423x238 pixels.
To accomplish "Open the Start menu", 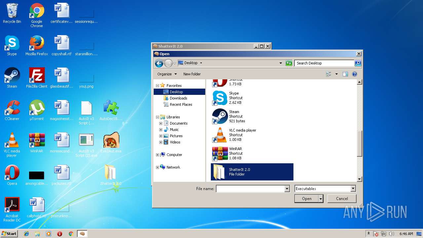I will [9, 234].
